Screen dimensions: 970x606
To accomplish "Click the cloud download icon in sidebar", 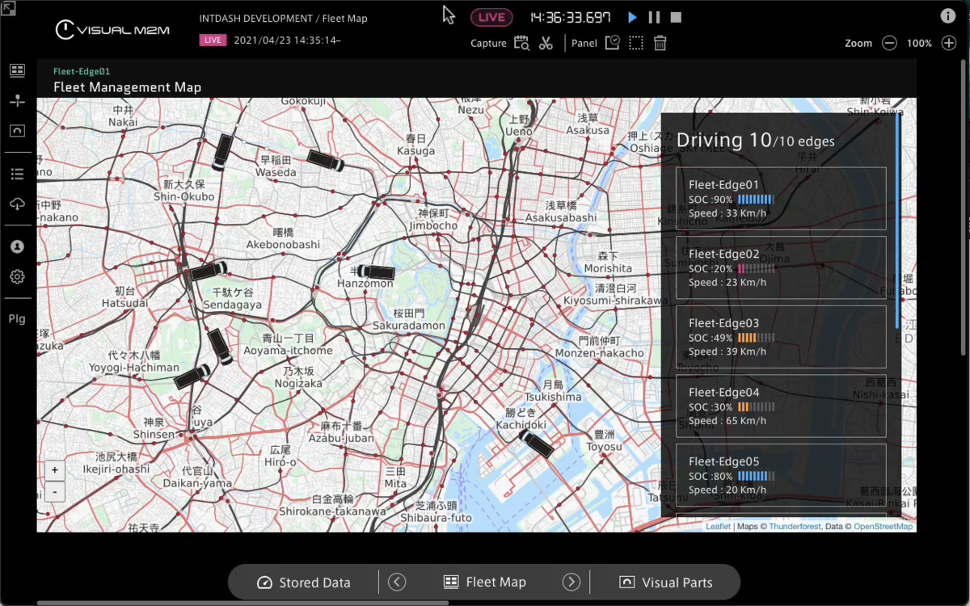I will [x=17, y=204].
